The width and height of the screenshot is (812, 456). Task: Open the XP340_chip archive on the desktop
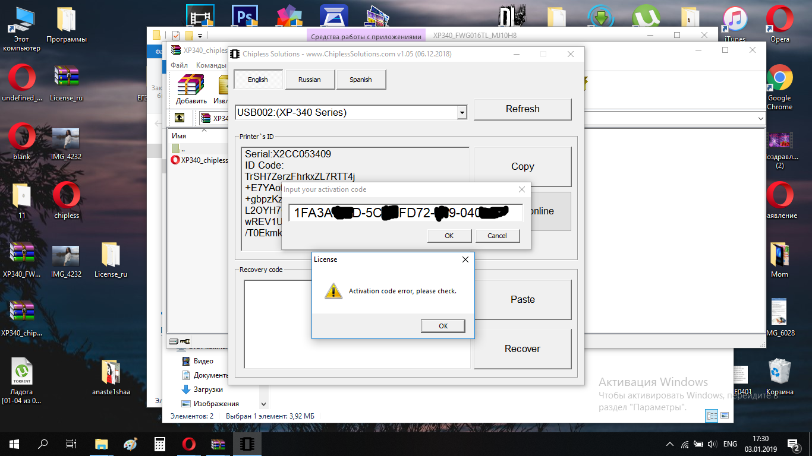coord(21,318)
